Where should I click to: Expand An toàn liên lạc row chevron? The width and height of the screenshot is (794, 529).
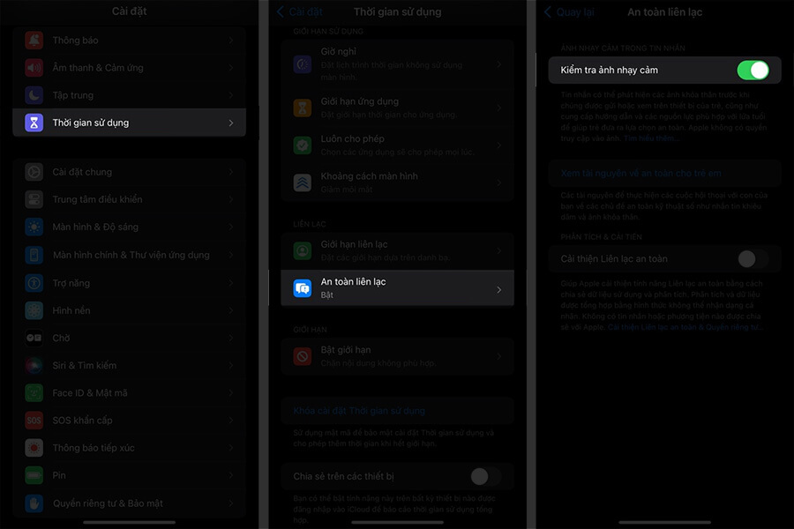(x=498, y=289)
